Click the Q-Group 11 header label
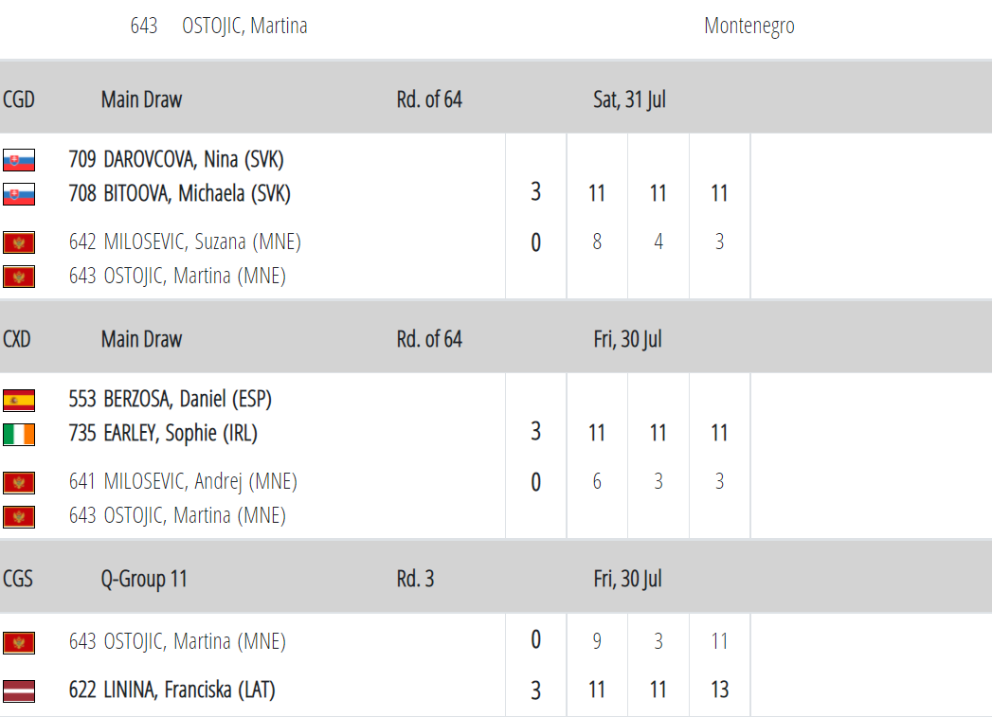The width and height of the screenshot is (992, 717). tap(144, 579)
